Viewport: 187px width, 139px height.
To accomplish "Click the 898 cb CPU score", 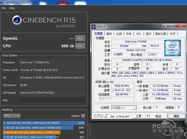I will pos(68,46).
